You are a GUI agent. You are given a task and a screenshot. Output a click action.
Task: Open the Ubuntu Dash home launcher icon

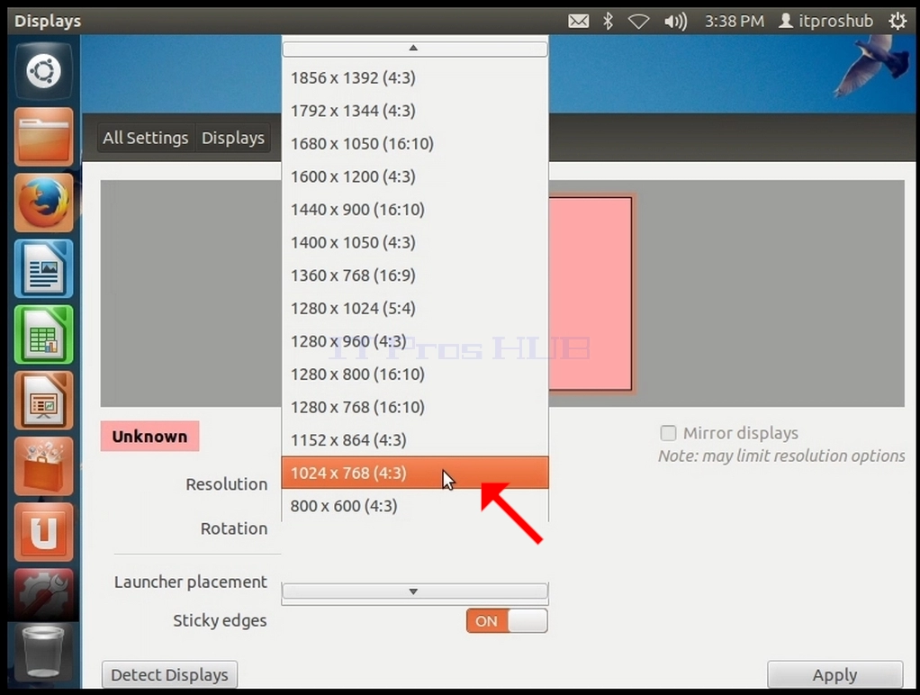pyautogui.click(x=43, y=72)
